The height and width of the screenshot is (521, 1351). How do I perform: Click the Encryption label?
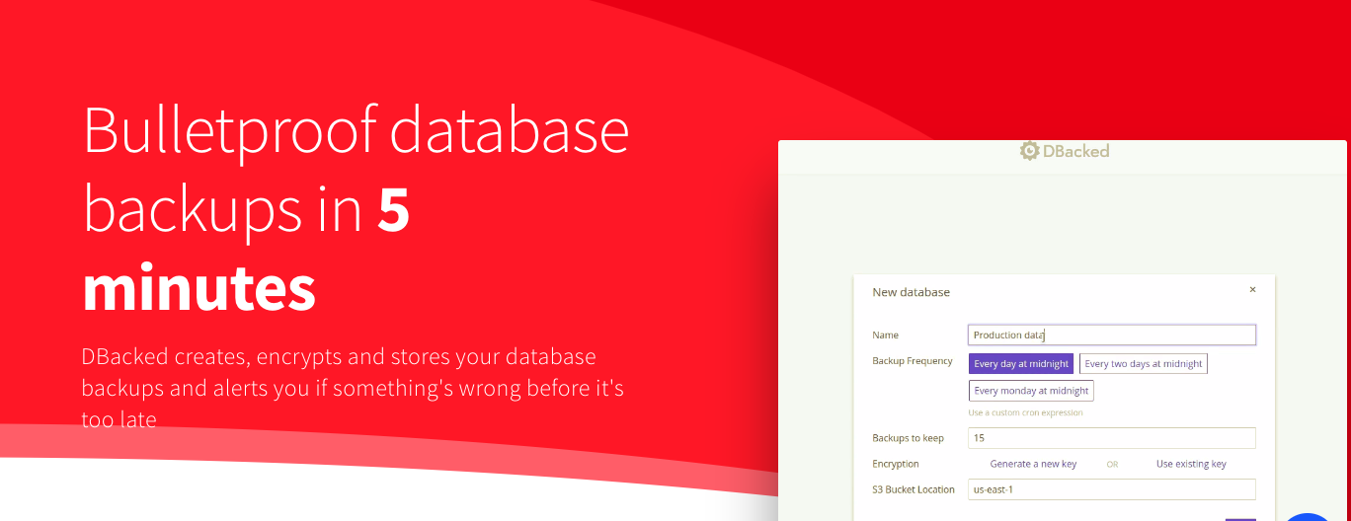896,464
